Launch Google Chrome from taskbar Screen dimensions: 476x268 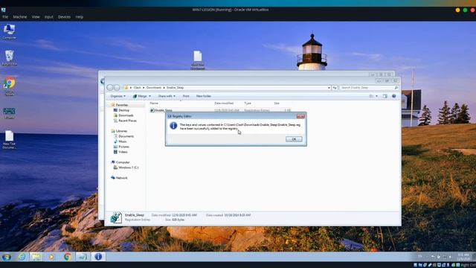click(68, 257)
